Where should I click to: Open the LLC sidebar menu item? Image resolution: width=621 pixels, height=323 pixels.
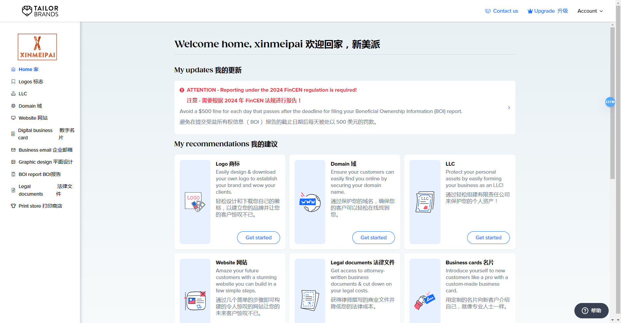(23, 94)
